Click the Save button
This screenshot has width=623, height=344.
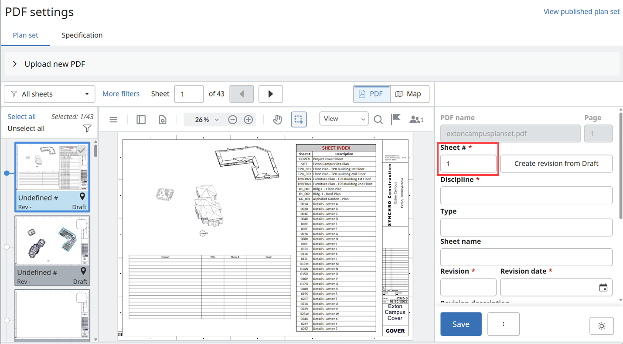[461, 324]
